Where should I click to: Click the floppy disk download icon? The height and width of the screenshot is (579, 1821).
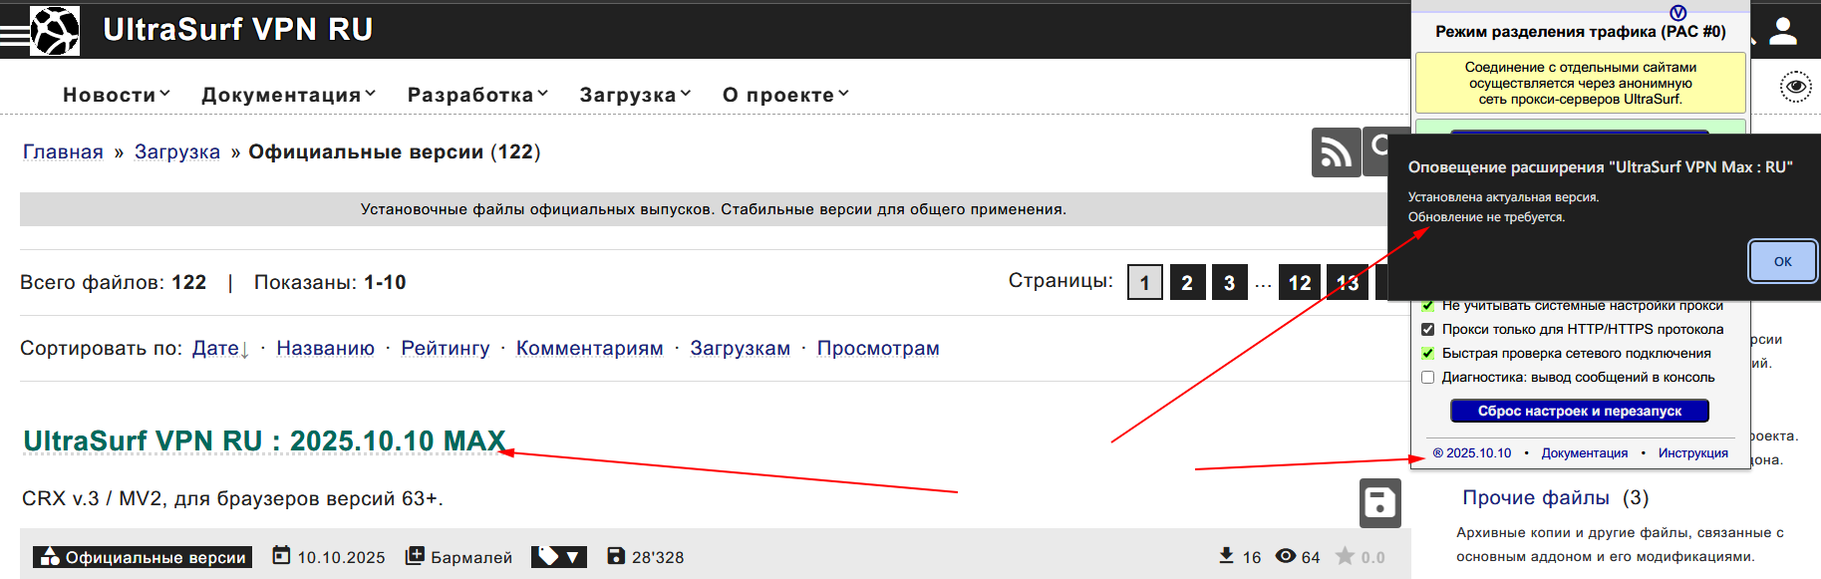tap(1380, 502)
